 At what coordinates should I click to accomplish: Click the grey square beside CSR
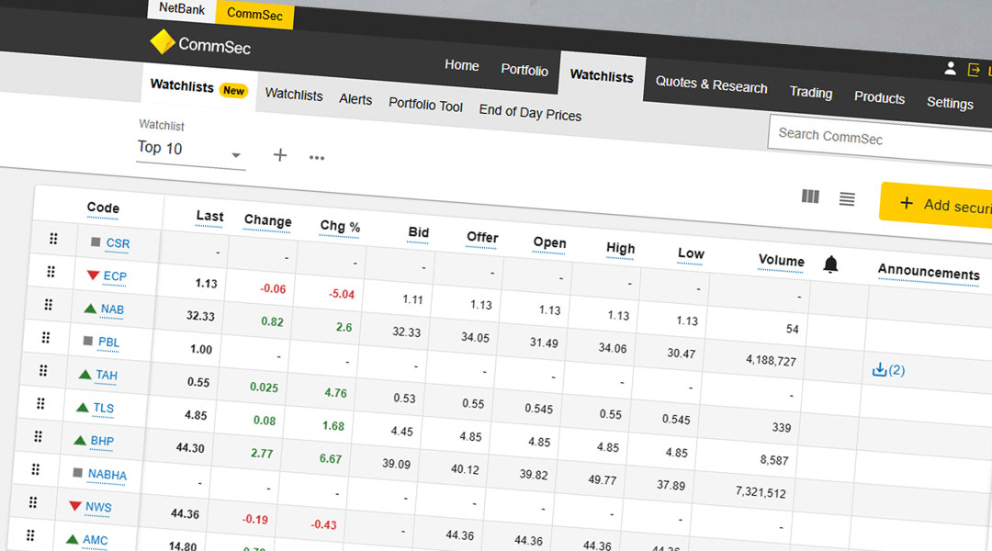(96, 242)
